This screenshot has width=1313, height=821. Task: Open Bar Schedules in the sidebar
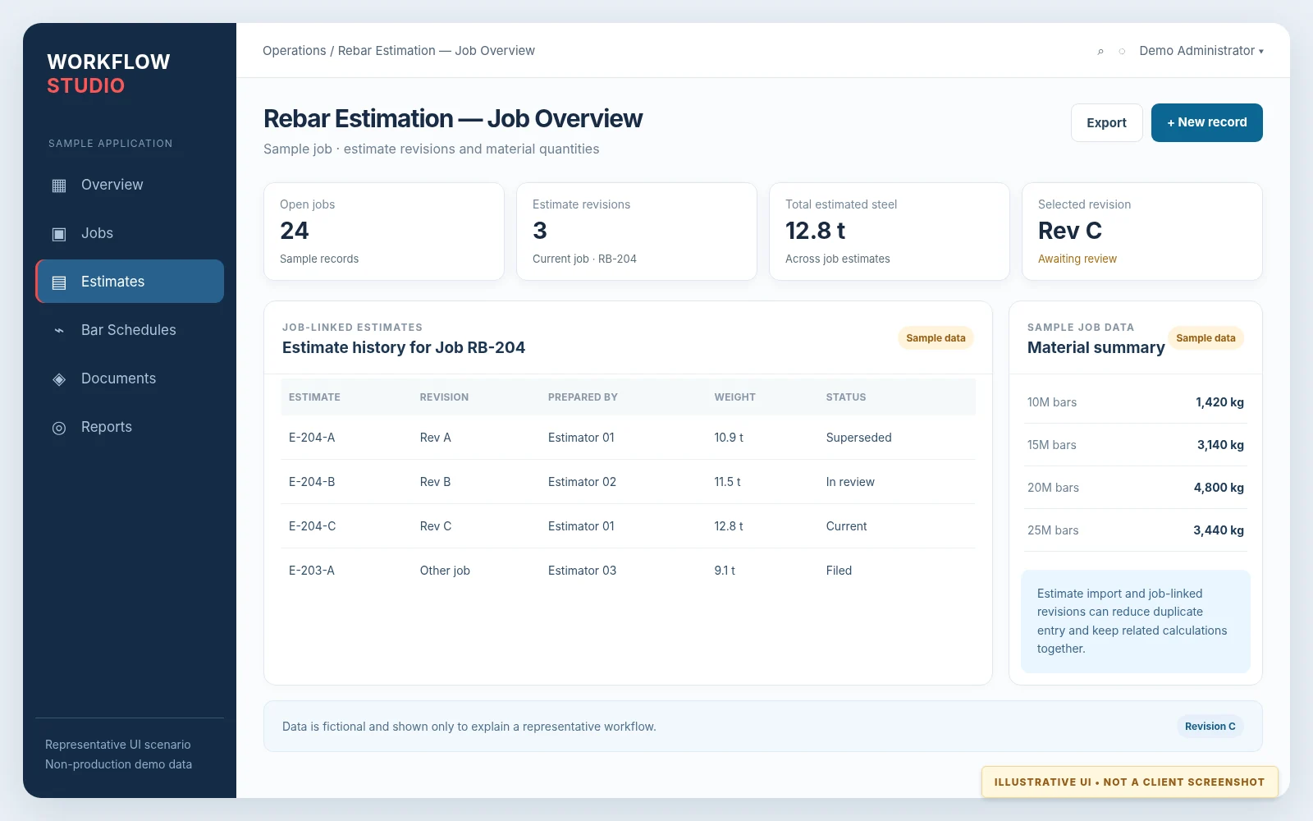130,330
